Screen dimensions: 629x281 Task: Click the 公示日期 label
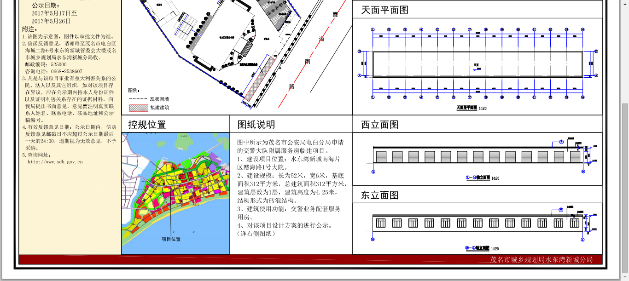pyautogui.click(x=45, y=6)
